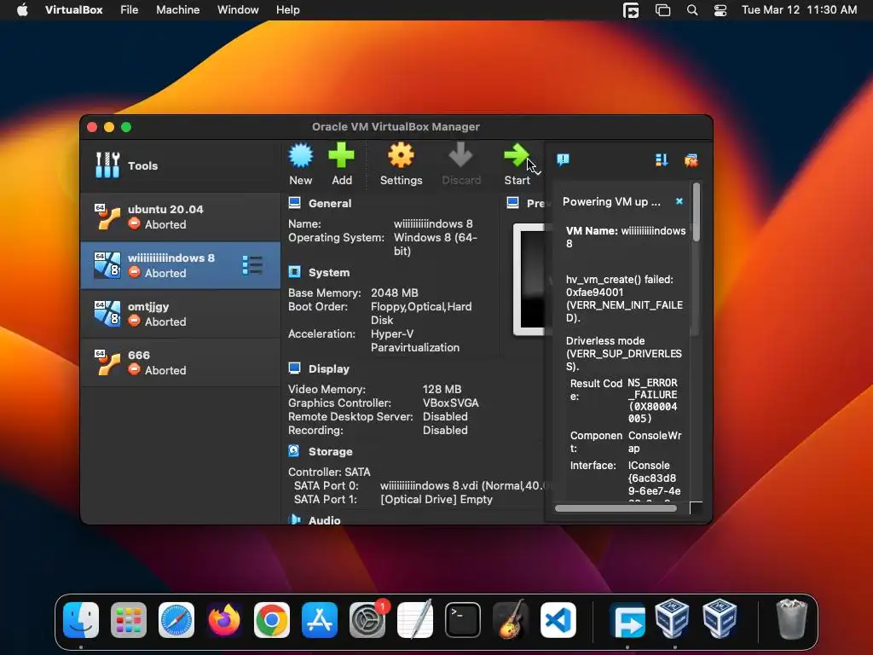Launch Google Chrome from the dock

point(272,619)
